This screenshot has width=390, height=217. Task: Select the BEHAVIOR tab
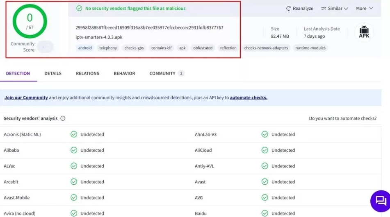point(124,73)
